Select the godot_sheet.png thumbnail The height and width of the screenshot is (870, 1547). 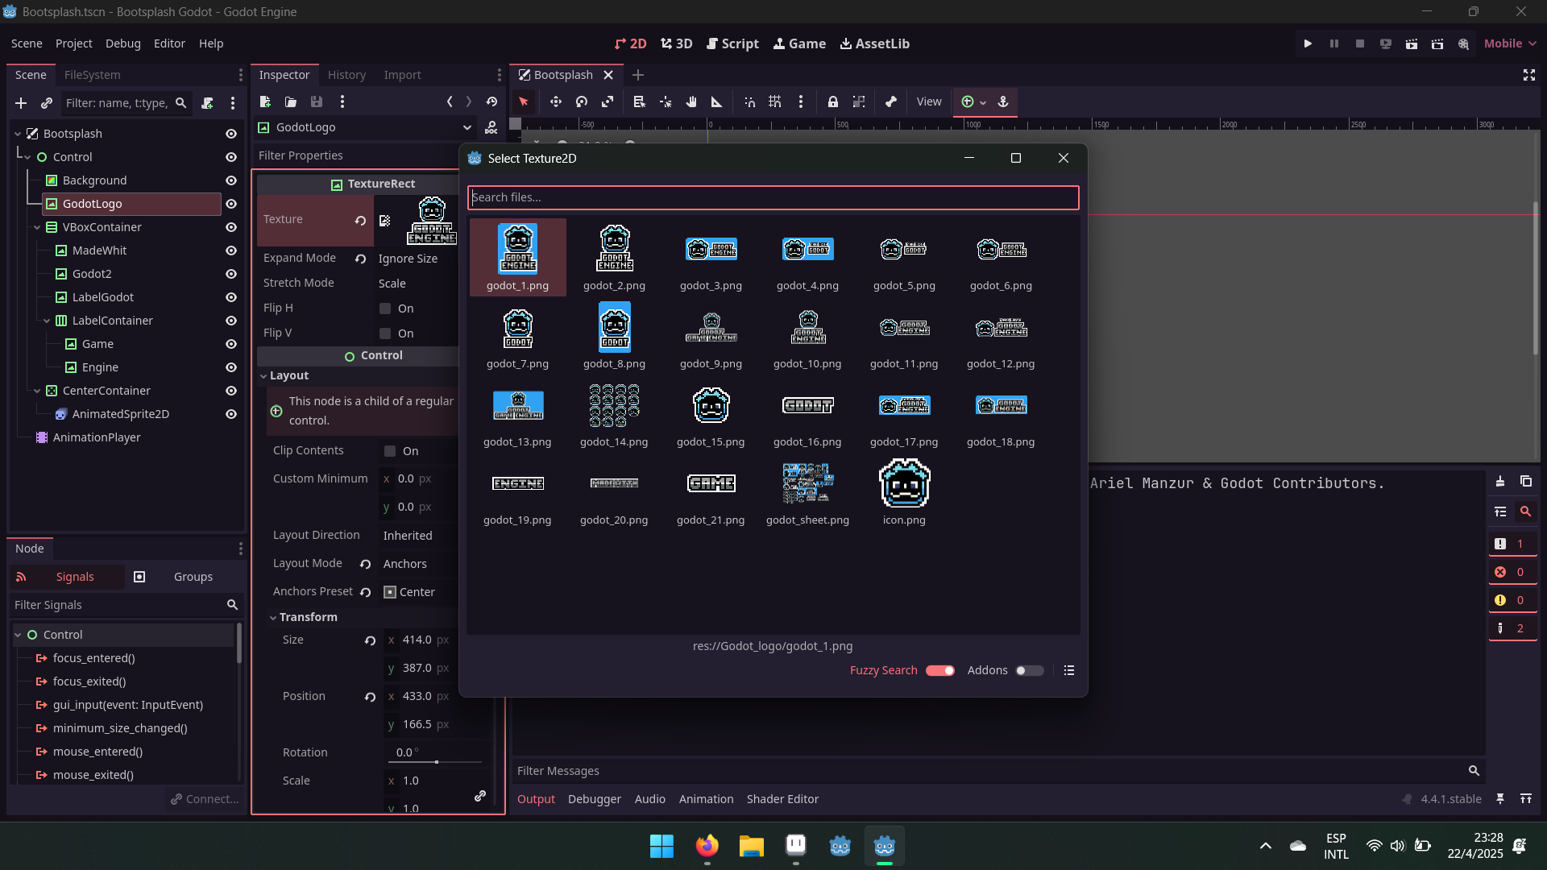click(x=807, y=493)
